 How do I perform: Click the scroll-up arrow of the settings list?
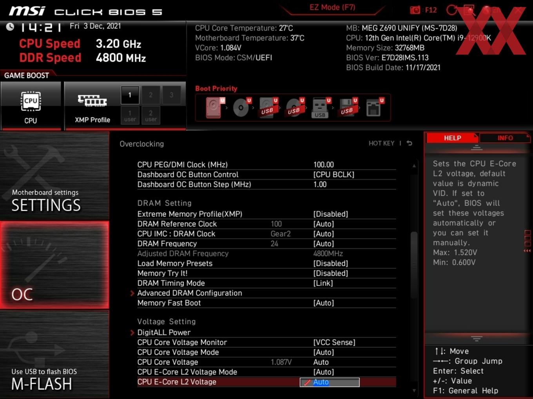tap(414, 166)
